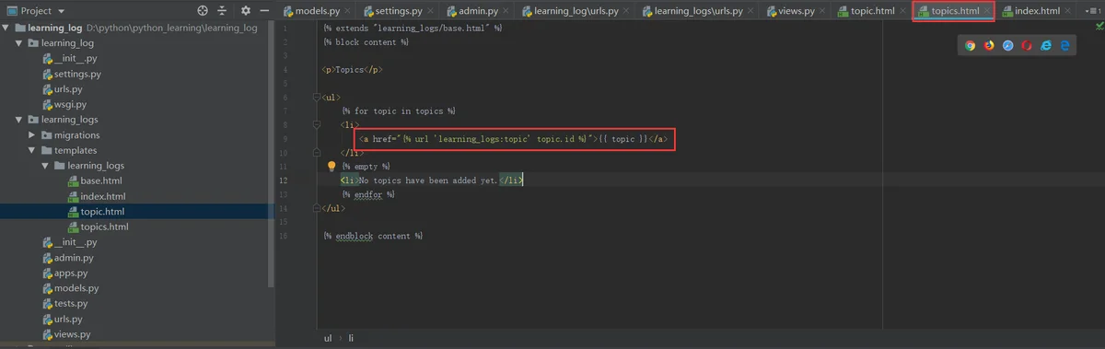Collapse the learning_log subfolder arrow
1105x349 pixels.
pyautogui.click(x=19, y=43)
